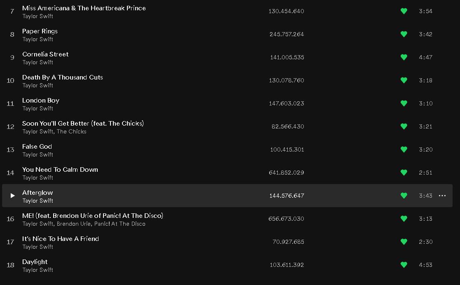
Task: Unlike You Need To Calm Down
Action: pyautogui.click(x=404, y=173)
